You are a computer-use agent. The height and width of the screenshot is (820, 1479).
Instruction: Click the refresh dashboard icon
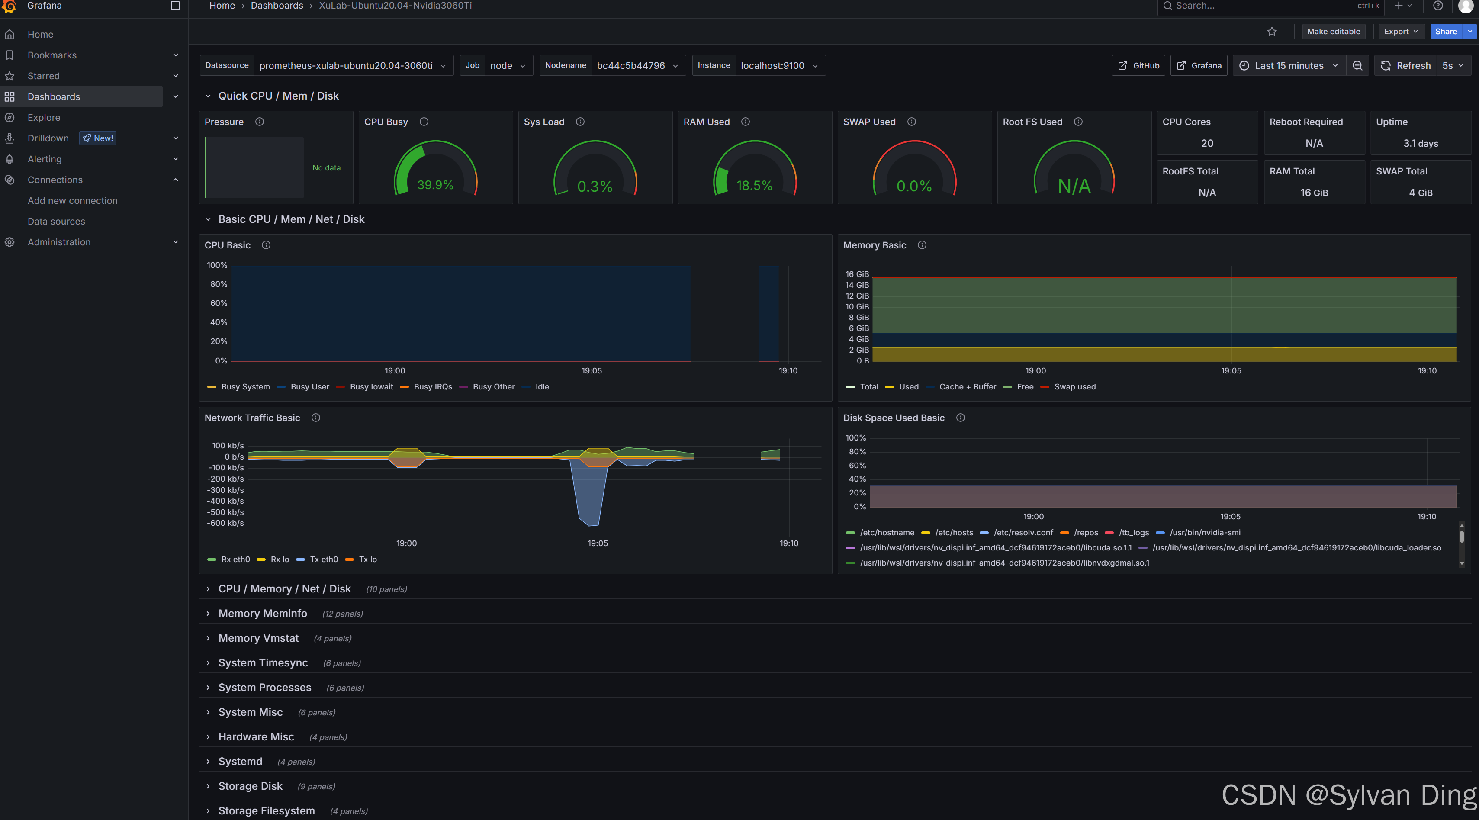pyautogui.click(x=1386, y=65)
